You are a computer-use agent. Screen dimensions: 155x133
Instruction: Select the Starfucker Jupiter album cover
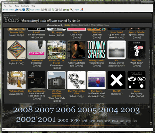17,49
